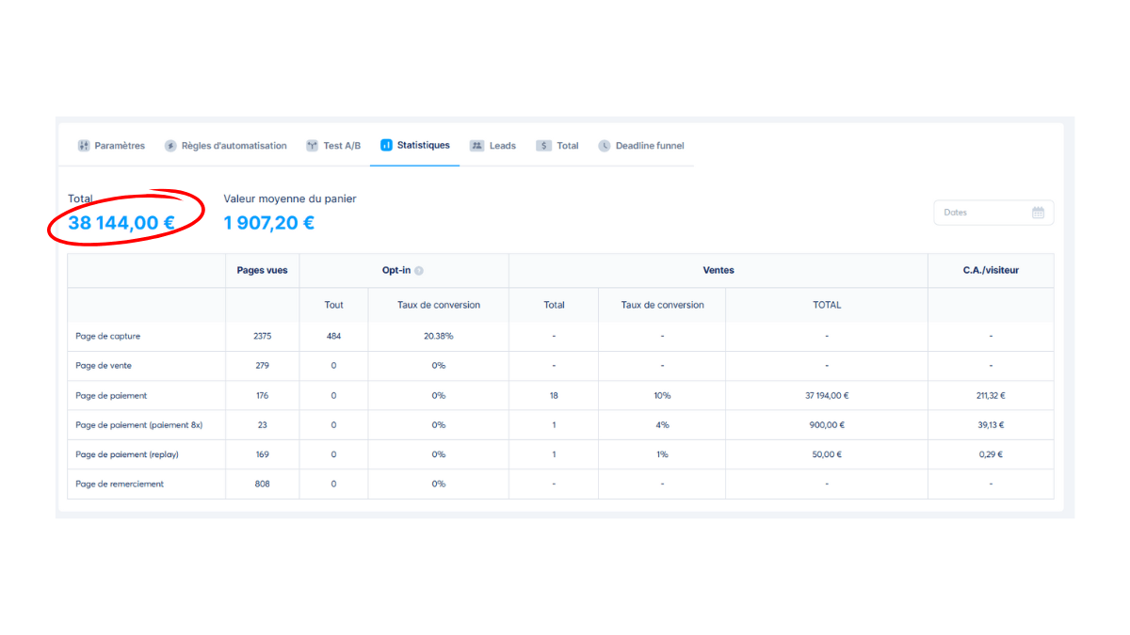Switch to the Règles d'automatisation tab label

(234, 146)
